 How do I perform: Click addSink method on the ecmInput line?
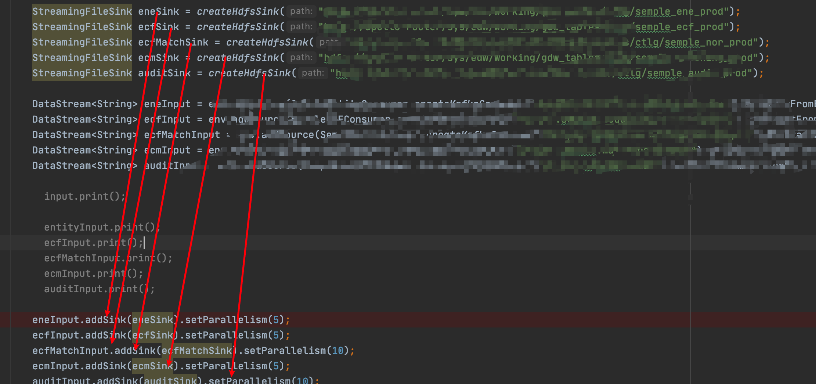click(x=106, y=366)
